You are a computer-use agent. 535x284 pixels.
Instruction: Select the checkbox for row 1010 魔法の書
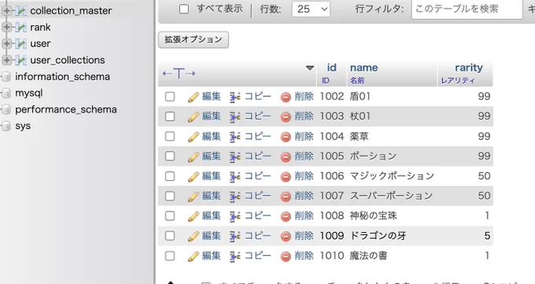point(170,256)
